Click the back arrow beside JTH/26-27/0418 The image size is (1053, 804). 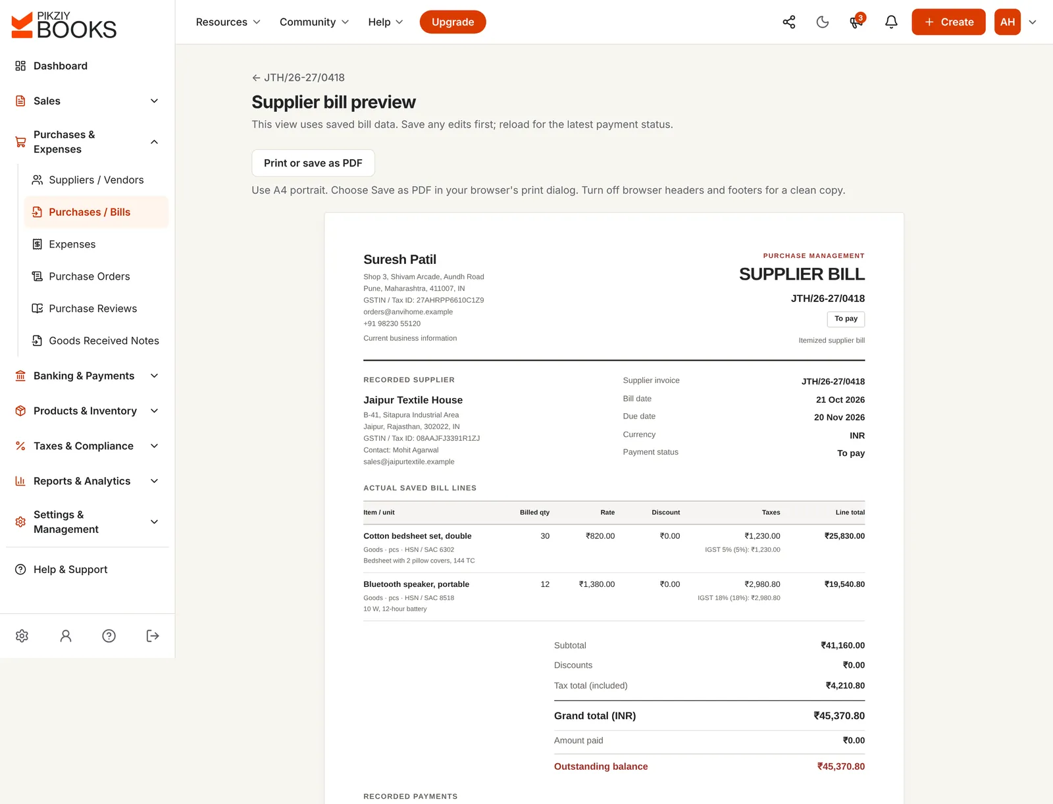(256, 78)
